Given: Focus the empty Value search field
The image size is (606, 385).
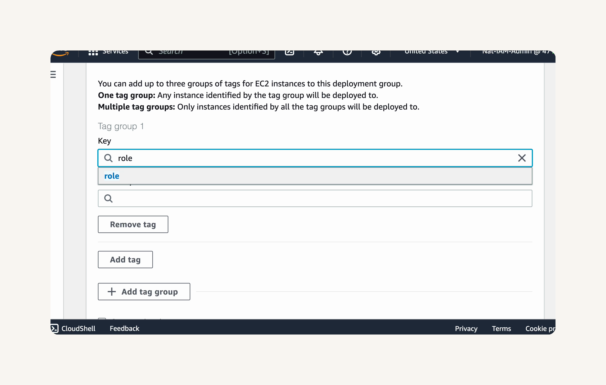Looking at the screenshot, I should click(315, 198).
